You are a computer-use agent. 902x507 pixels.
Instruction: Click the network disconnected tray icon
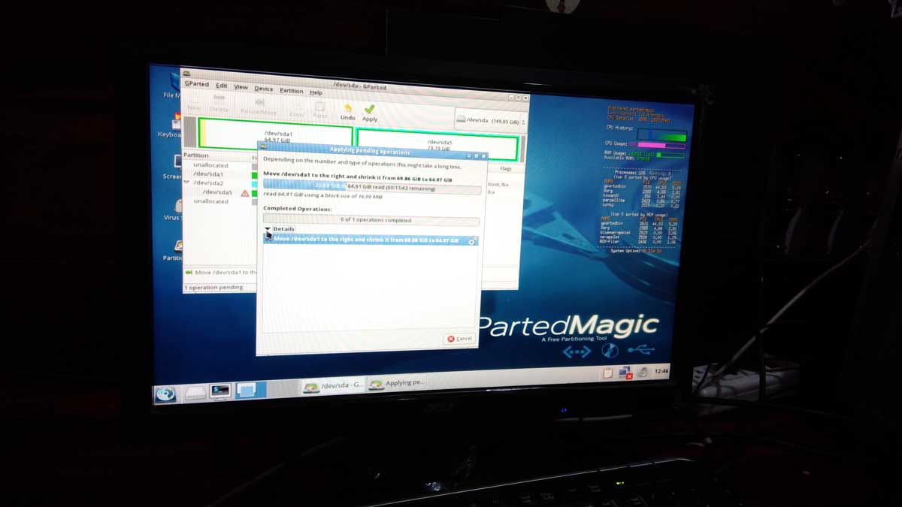click(x=625, y=373)
